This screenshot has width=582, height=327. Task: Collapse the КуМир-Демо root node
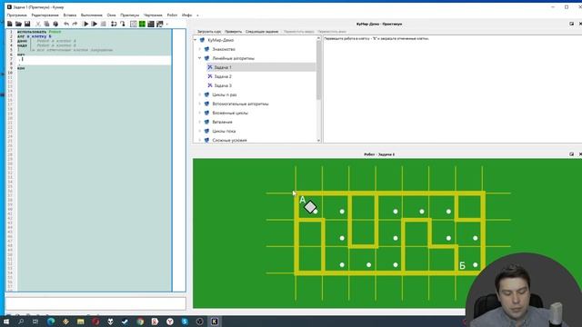click(x=196, y=40)
